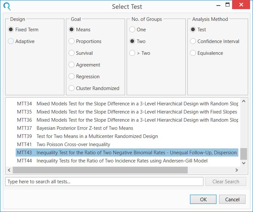
Task: Choose Cluster Randomized as the goal
Action: (x=94, y=88)
